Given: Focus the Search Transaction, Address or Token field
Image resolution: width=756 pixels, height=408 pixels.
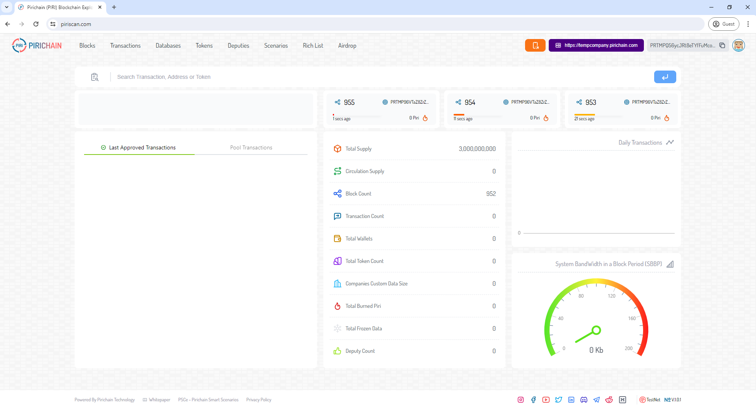Looking at the screenshot, I should pos(379,77).
